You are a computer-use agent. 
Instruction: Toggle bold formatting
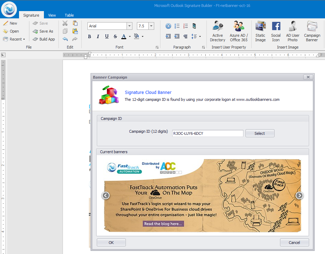90,36
